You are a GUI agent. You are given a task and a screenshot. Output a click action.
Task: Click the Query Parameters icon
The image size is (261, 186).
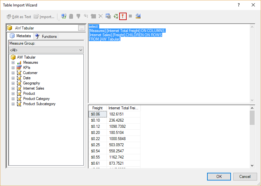click(108, 16)
